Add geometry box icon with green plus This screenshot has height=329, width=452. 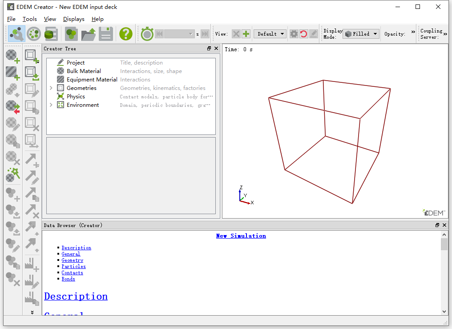32,56
